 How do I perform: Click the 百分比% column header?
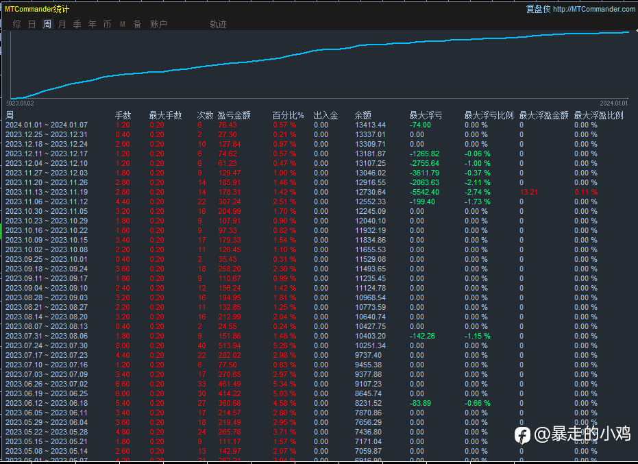tap(288, 115)
